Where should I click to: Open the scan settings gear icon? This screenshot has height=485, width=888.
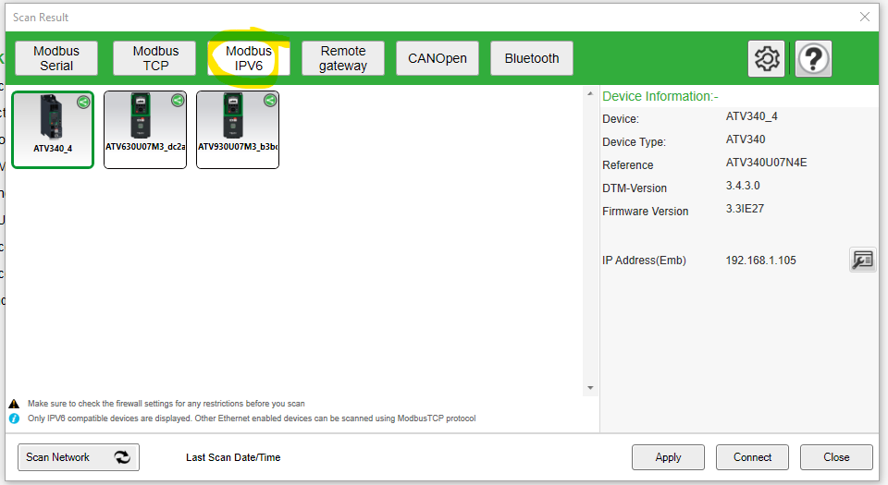[766, 58]
